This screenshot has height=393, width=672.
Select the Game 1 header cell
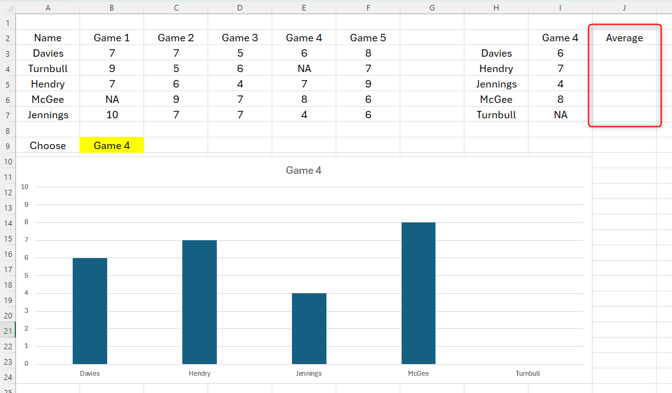[x=112, y=38]
